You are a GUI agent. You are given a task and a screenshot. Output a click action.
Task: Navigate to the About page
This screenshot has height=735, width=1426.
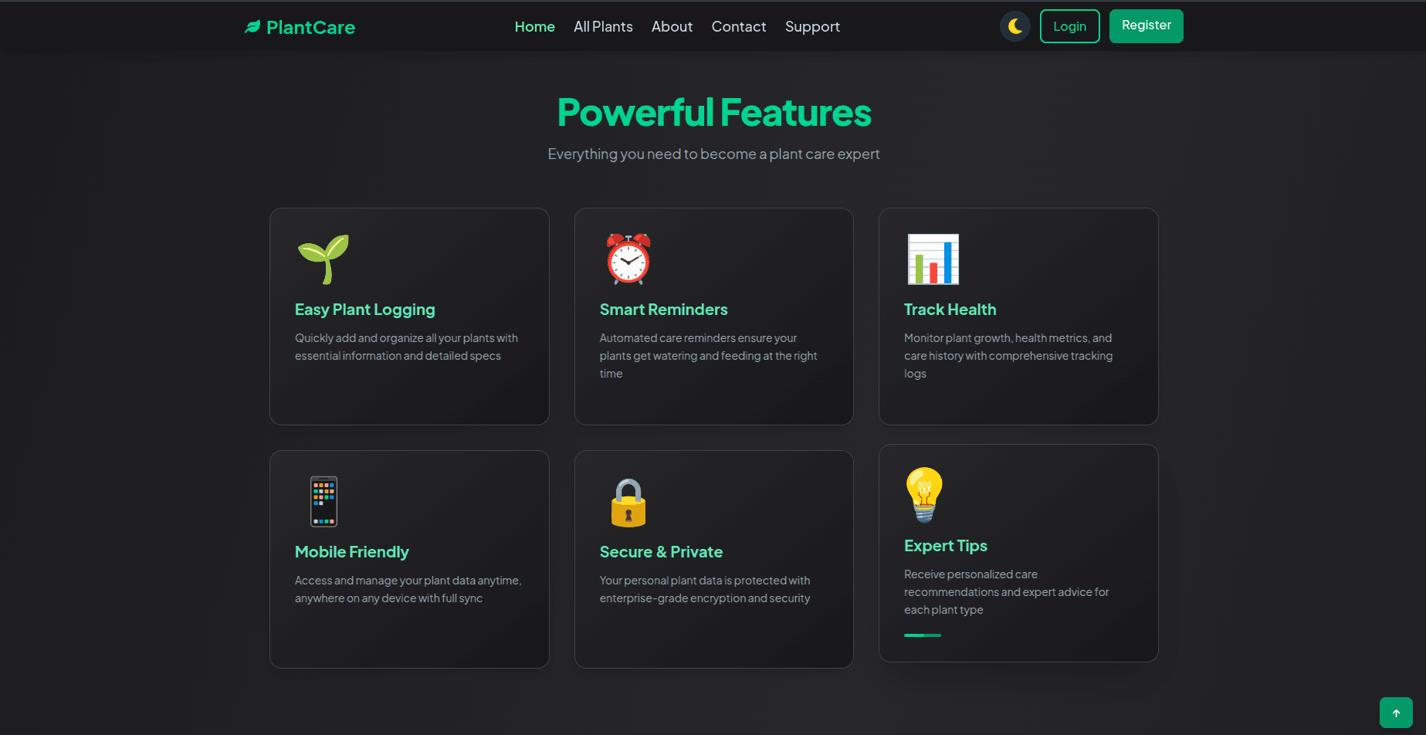pyautogui.click(x=672, y=27)
